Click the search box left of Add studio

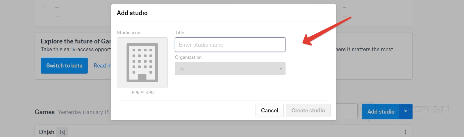(x=347, y=112)
